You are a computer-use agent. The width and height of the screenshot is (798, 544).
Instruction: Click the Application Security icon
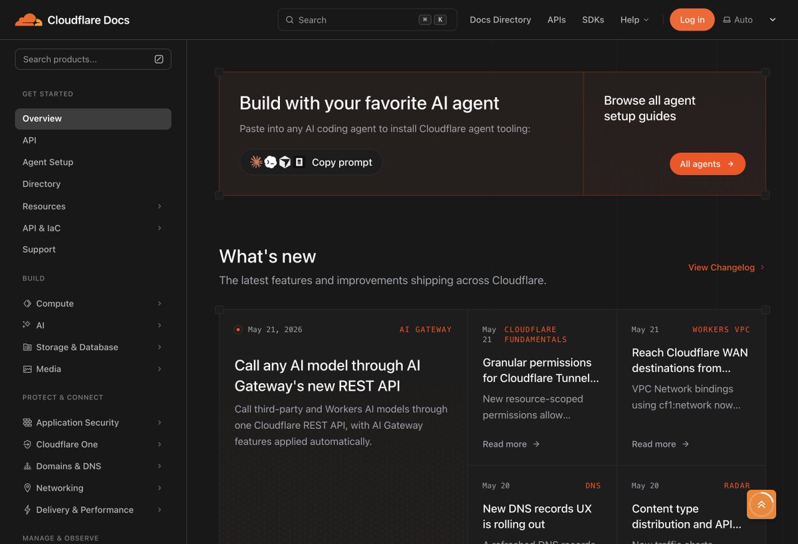pyautogui.click(x=27, y=422)
